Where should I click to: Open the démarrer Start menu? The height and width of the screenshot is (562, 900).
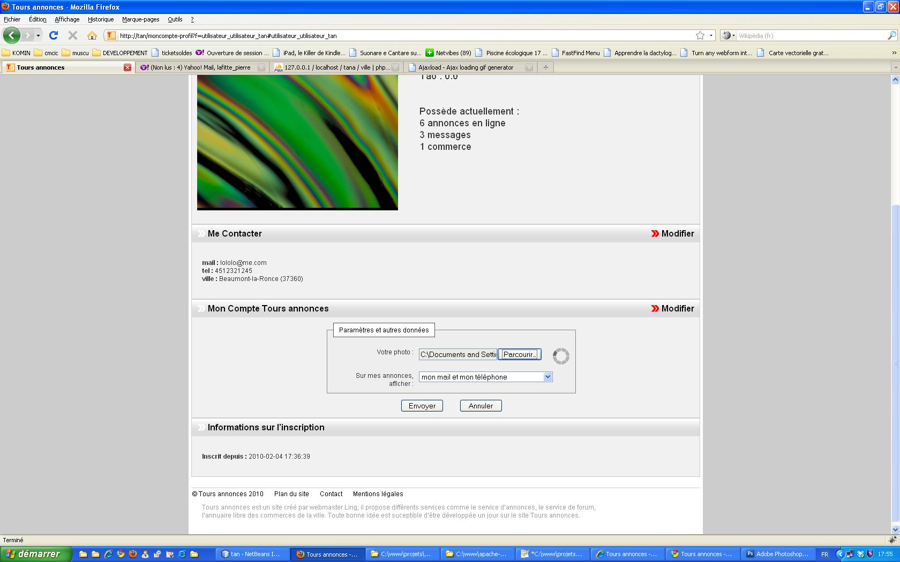click(x=35, y=554)
